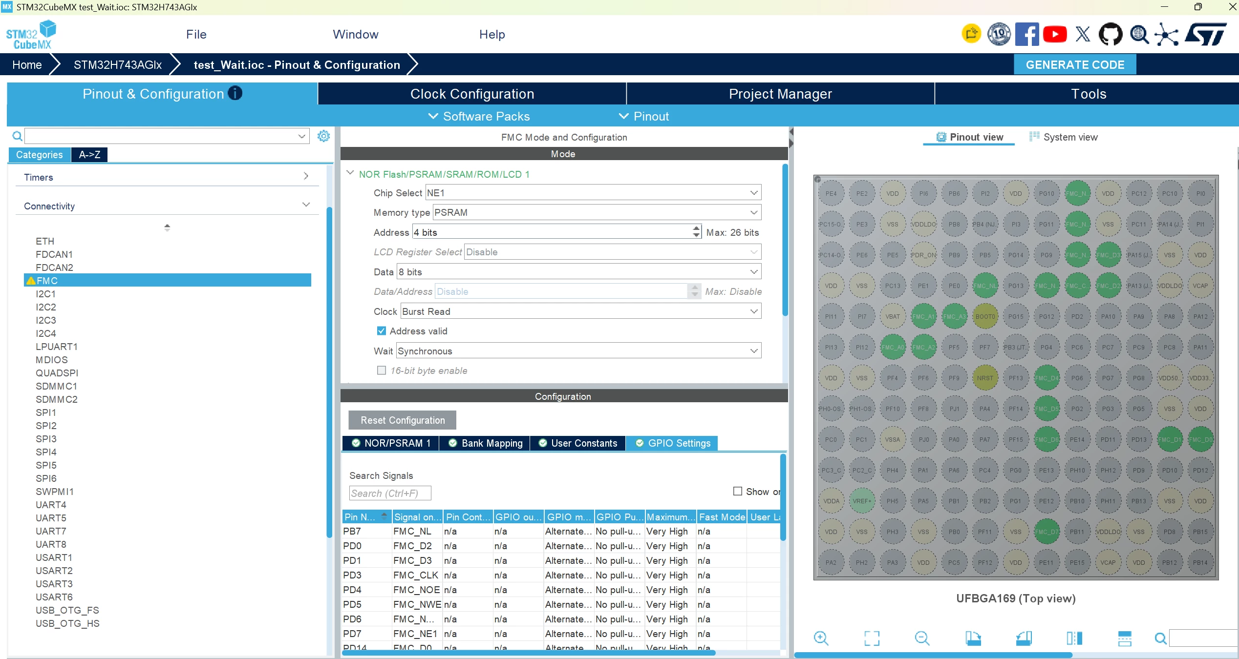Click the Reset Configuration button

tap(402, 420)
